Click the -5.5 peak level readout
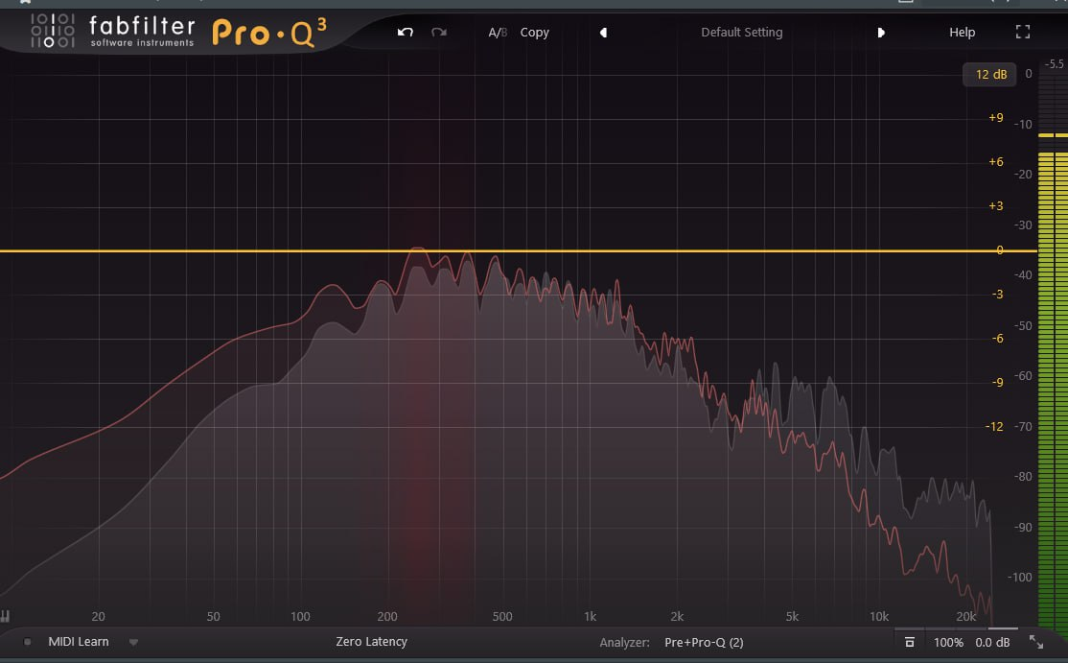This screenshot has width=1068, height=663. (x=1054, y=64)
